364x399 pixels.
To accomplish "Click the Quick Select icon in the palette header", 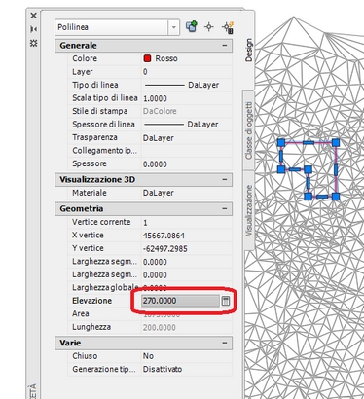I will (228, 27).
